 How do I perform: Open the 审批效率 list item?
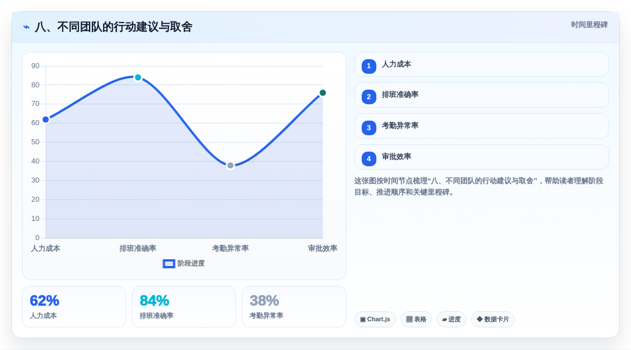click(x=481, y=157)
